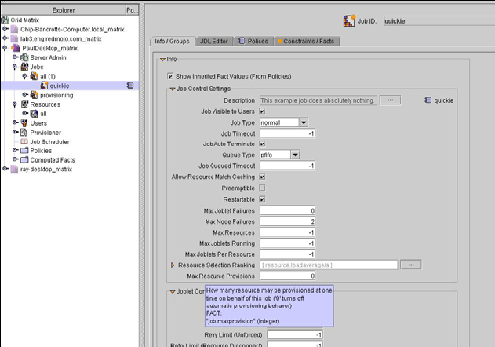495x347 pixels.
Task: Click the Resources icon
Action: point(24,104)
